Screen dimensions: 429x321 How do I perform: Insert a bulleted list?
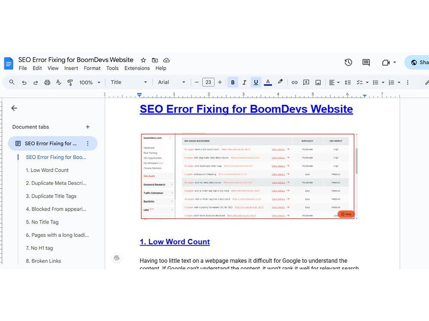tap(375, 83)
